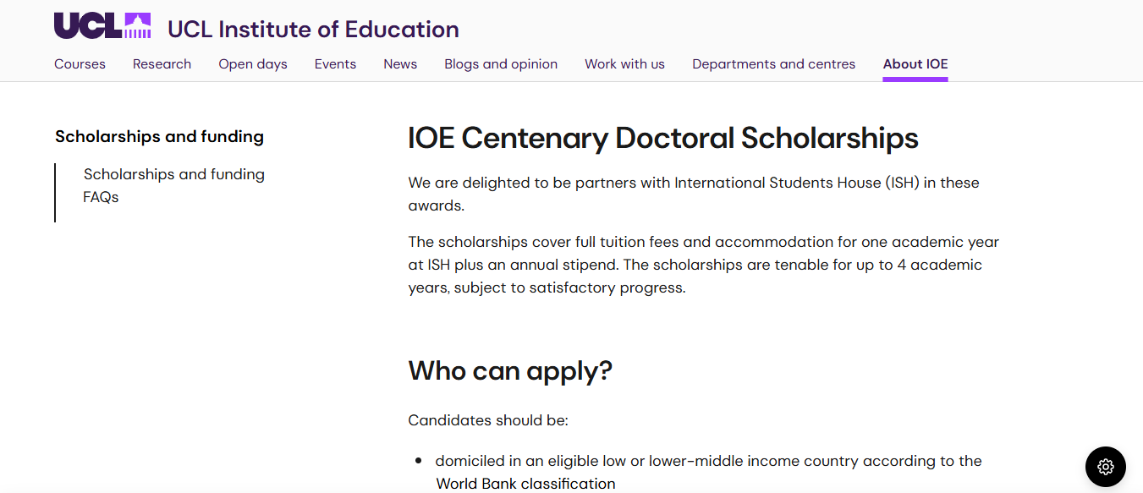Open the Open days section
This screenshot has width=1143, height=493.
(x=252, y=63)
